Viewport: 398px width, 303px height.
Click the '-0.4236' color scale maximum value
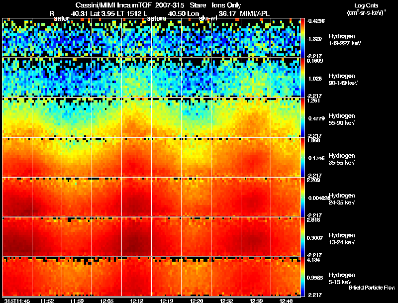(x=316, y=21)
